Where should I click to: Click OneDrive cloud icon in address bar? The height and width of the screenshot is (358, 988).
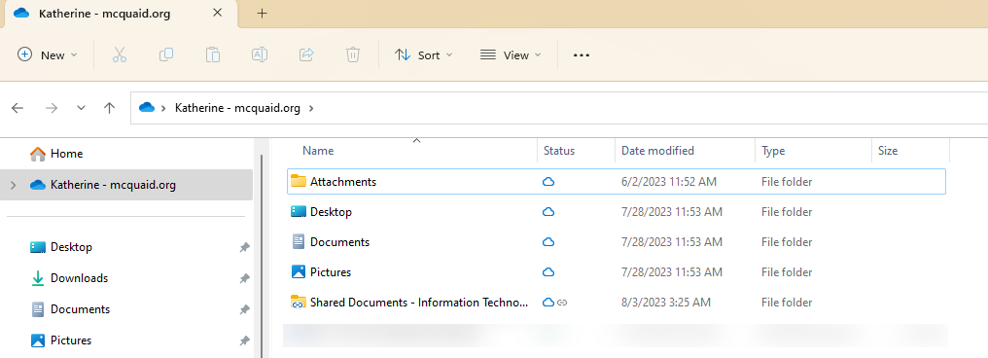pos(147,108)
